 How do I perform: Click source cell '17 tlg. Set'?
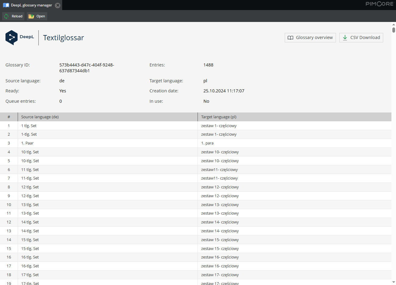pos(108,275)
